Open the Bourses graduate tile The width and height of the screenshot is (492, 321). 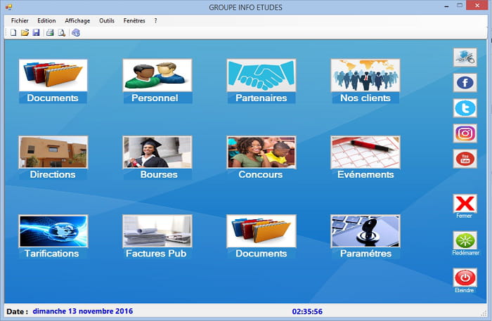tap(157, 152)
